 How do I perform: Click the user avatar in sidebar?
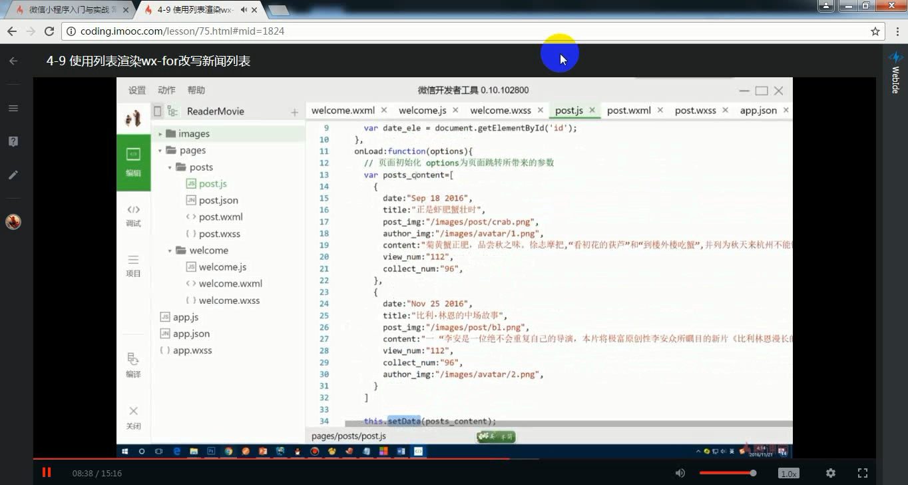coord(13,222)
